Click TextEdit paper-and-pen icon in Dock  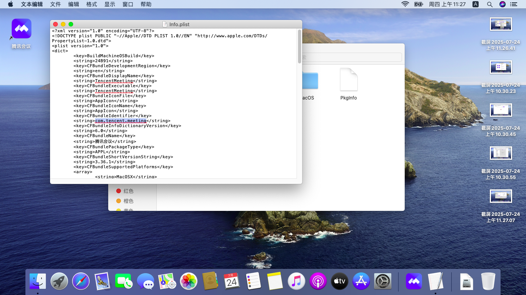(436, 282)
